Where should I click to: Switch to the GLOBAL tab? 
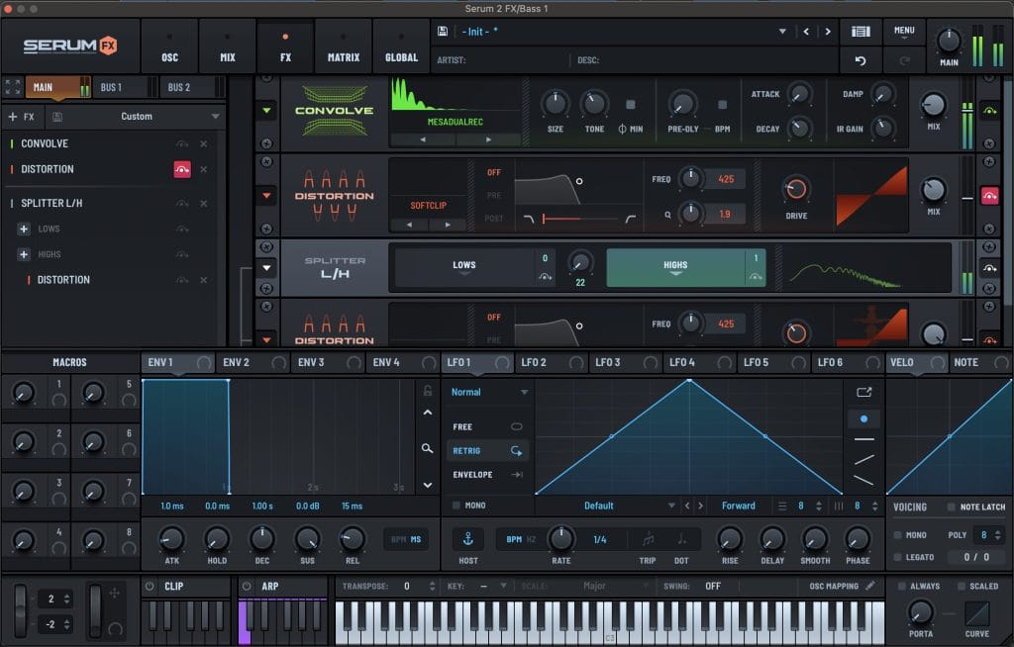click(x=402, y=46)
